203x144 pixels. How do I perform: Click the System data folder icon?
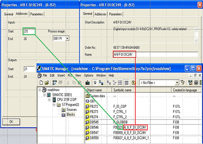pos(88,96)
